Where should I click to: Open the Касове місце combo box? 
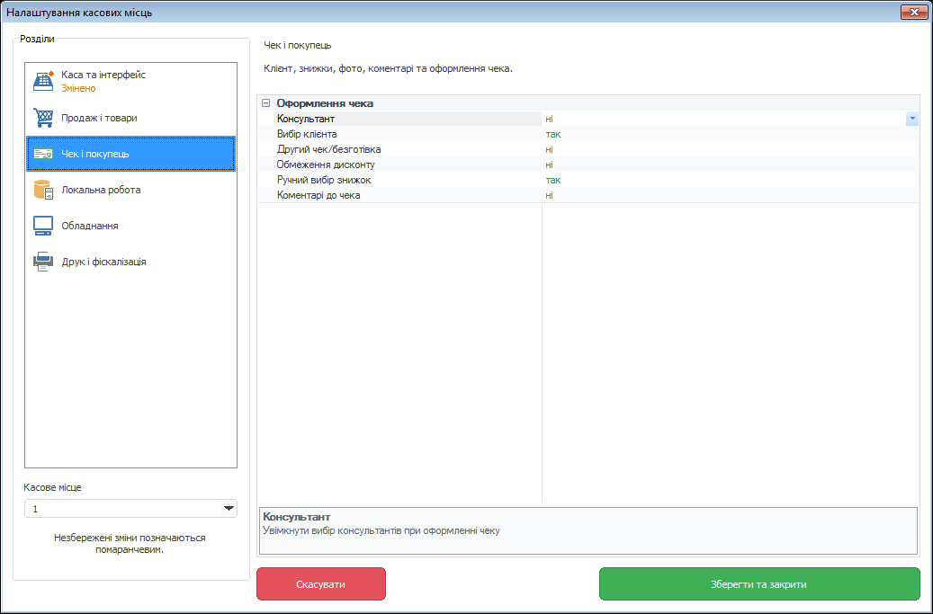(x=229, y=509)
